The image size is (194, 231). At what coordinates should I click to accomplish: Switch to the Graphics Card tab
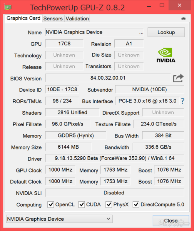pyautogui.click(x=23, y=18)
